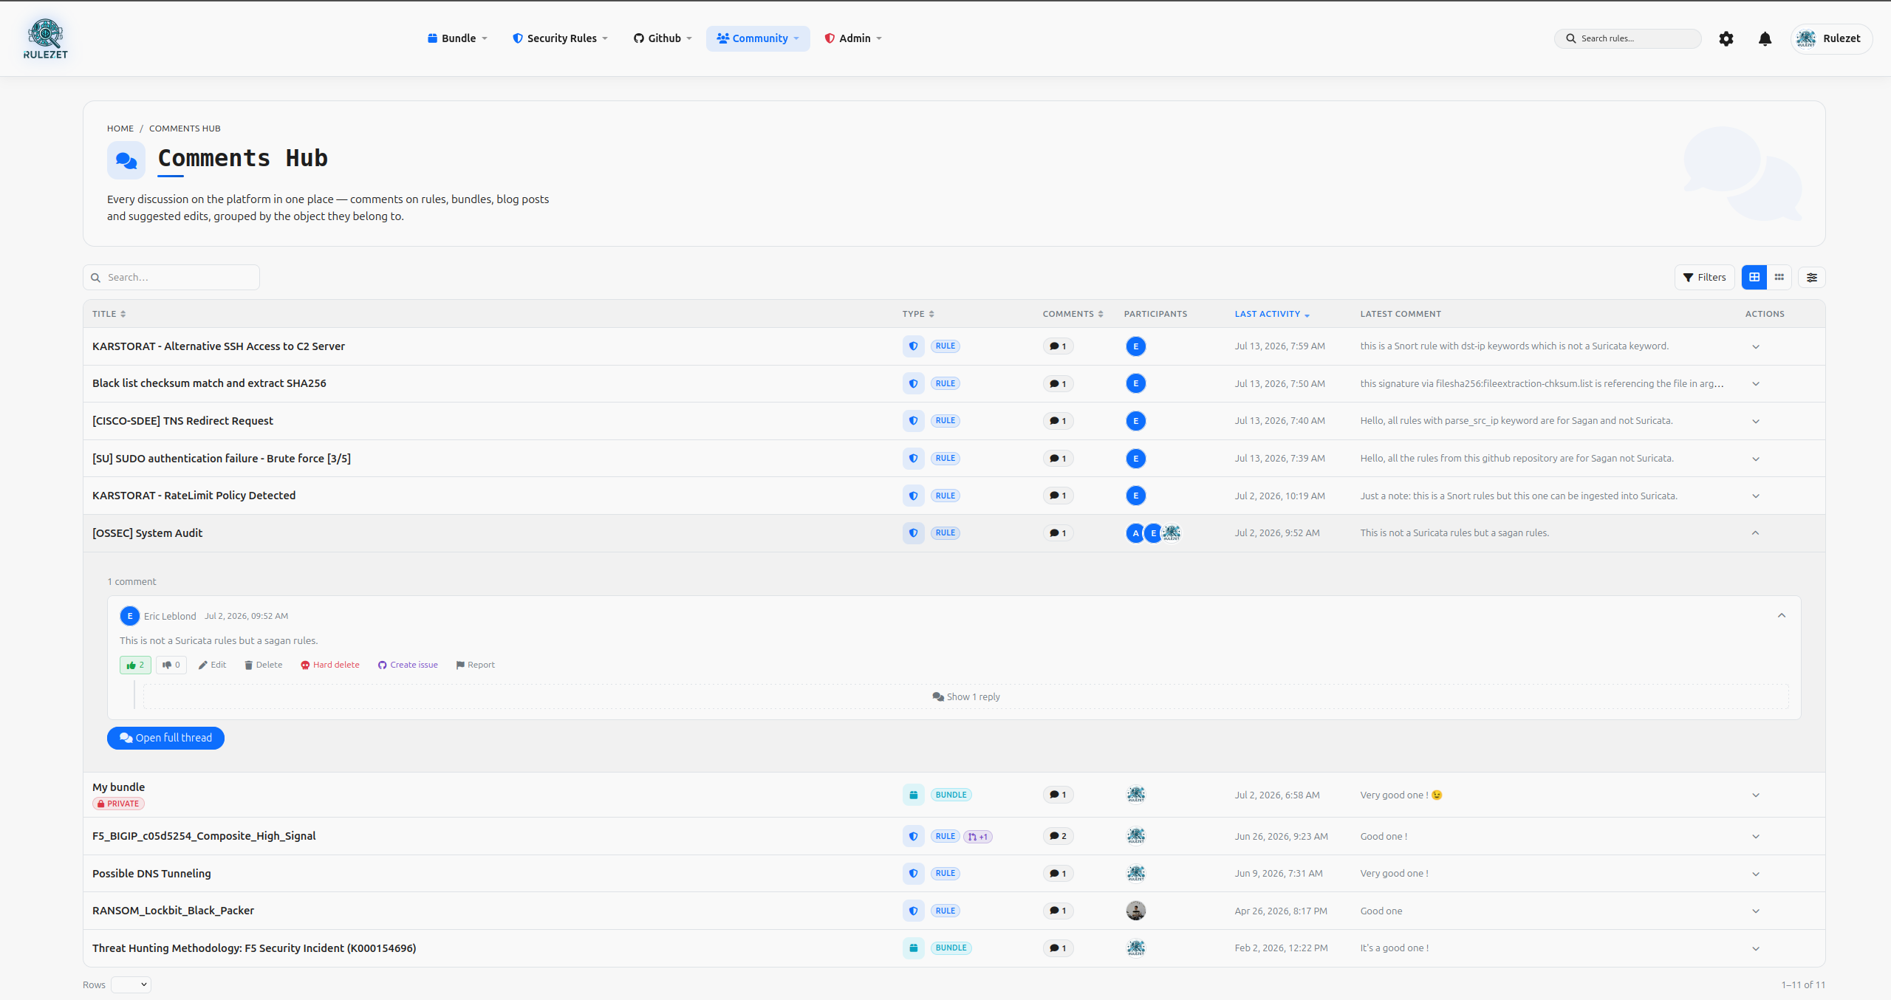Image resolution: width=1891 pixels, height=1000 pixels.
Task: Click participant avatar in RANSOM_Lockbit row
Action: pyautogui.click(x=1136, y=911)
